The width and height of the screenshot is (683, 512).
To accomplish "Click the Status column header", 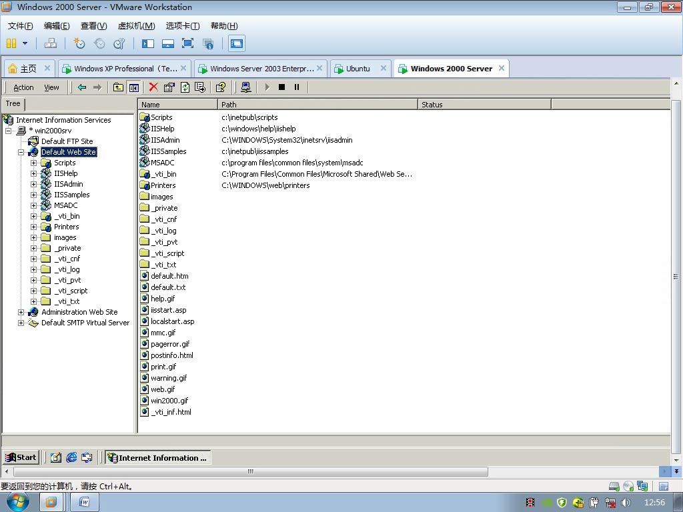I will 484,105.
